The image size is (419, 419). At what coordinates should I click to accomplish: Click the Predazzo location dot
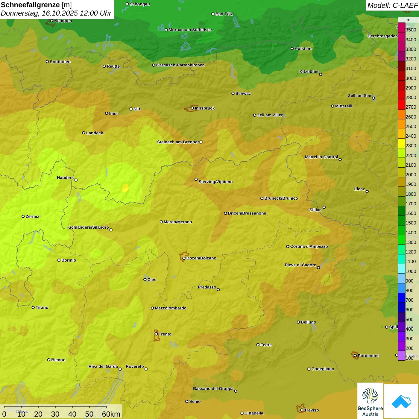[218, 289]
